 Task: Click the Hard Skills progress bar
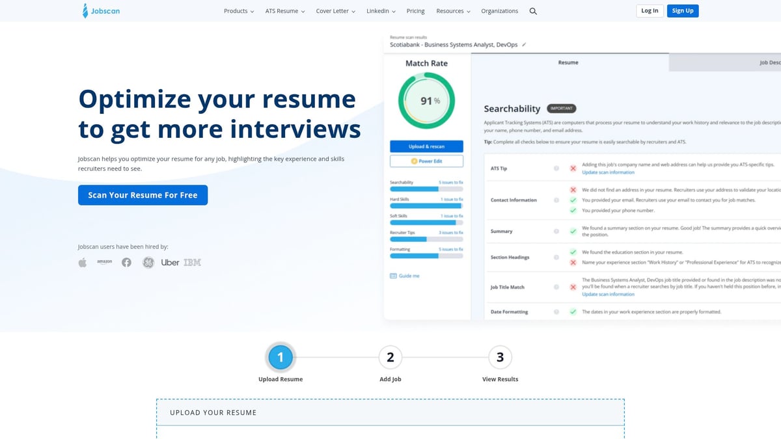click(x=426, y=206)
